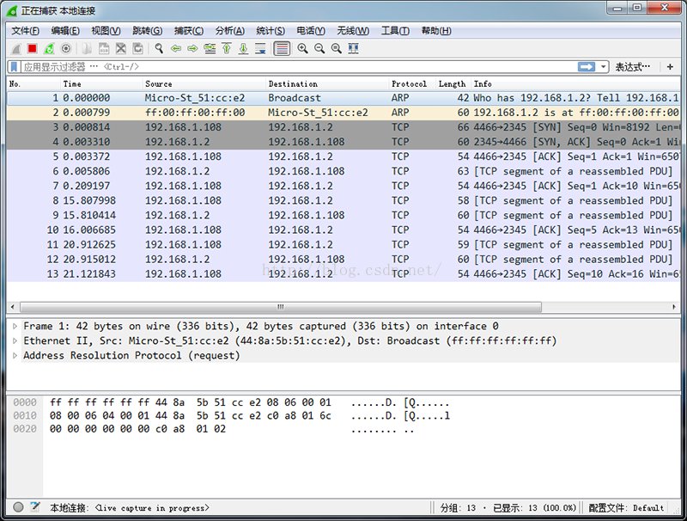The width and height of the screenshot is (687, 521).
Task: Click the save capture file icon
Action: 104,49
